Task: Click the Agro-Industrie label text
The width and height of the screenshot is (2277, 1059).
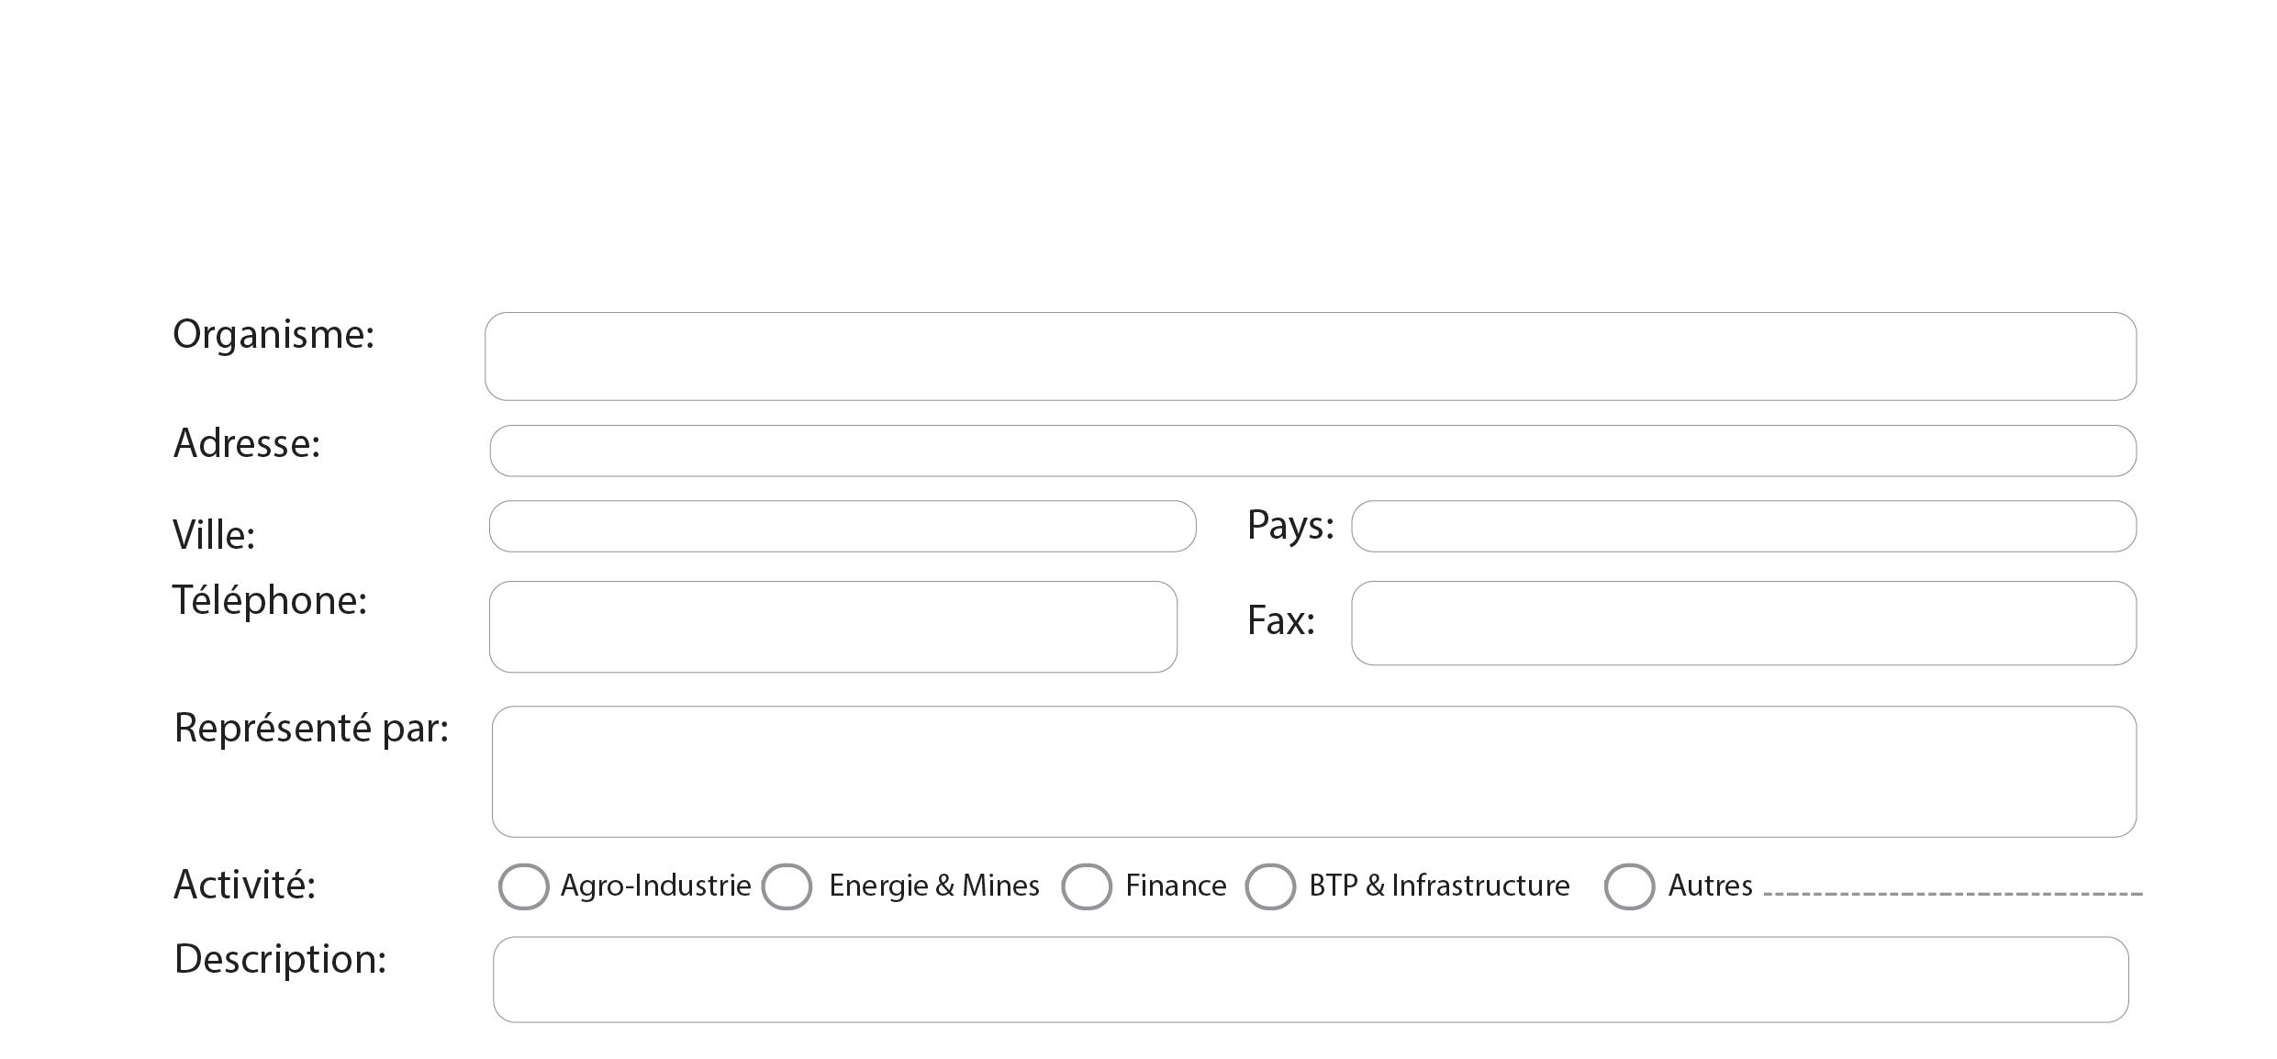Action: [655, 886]
